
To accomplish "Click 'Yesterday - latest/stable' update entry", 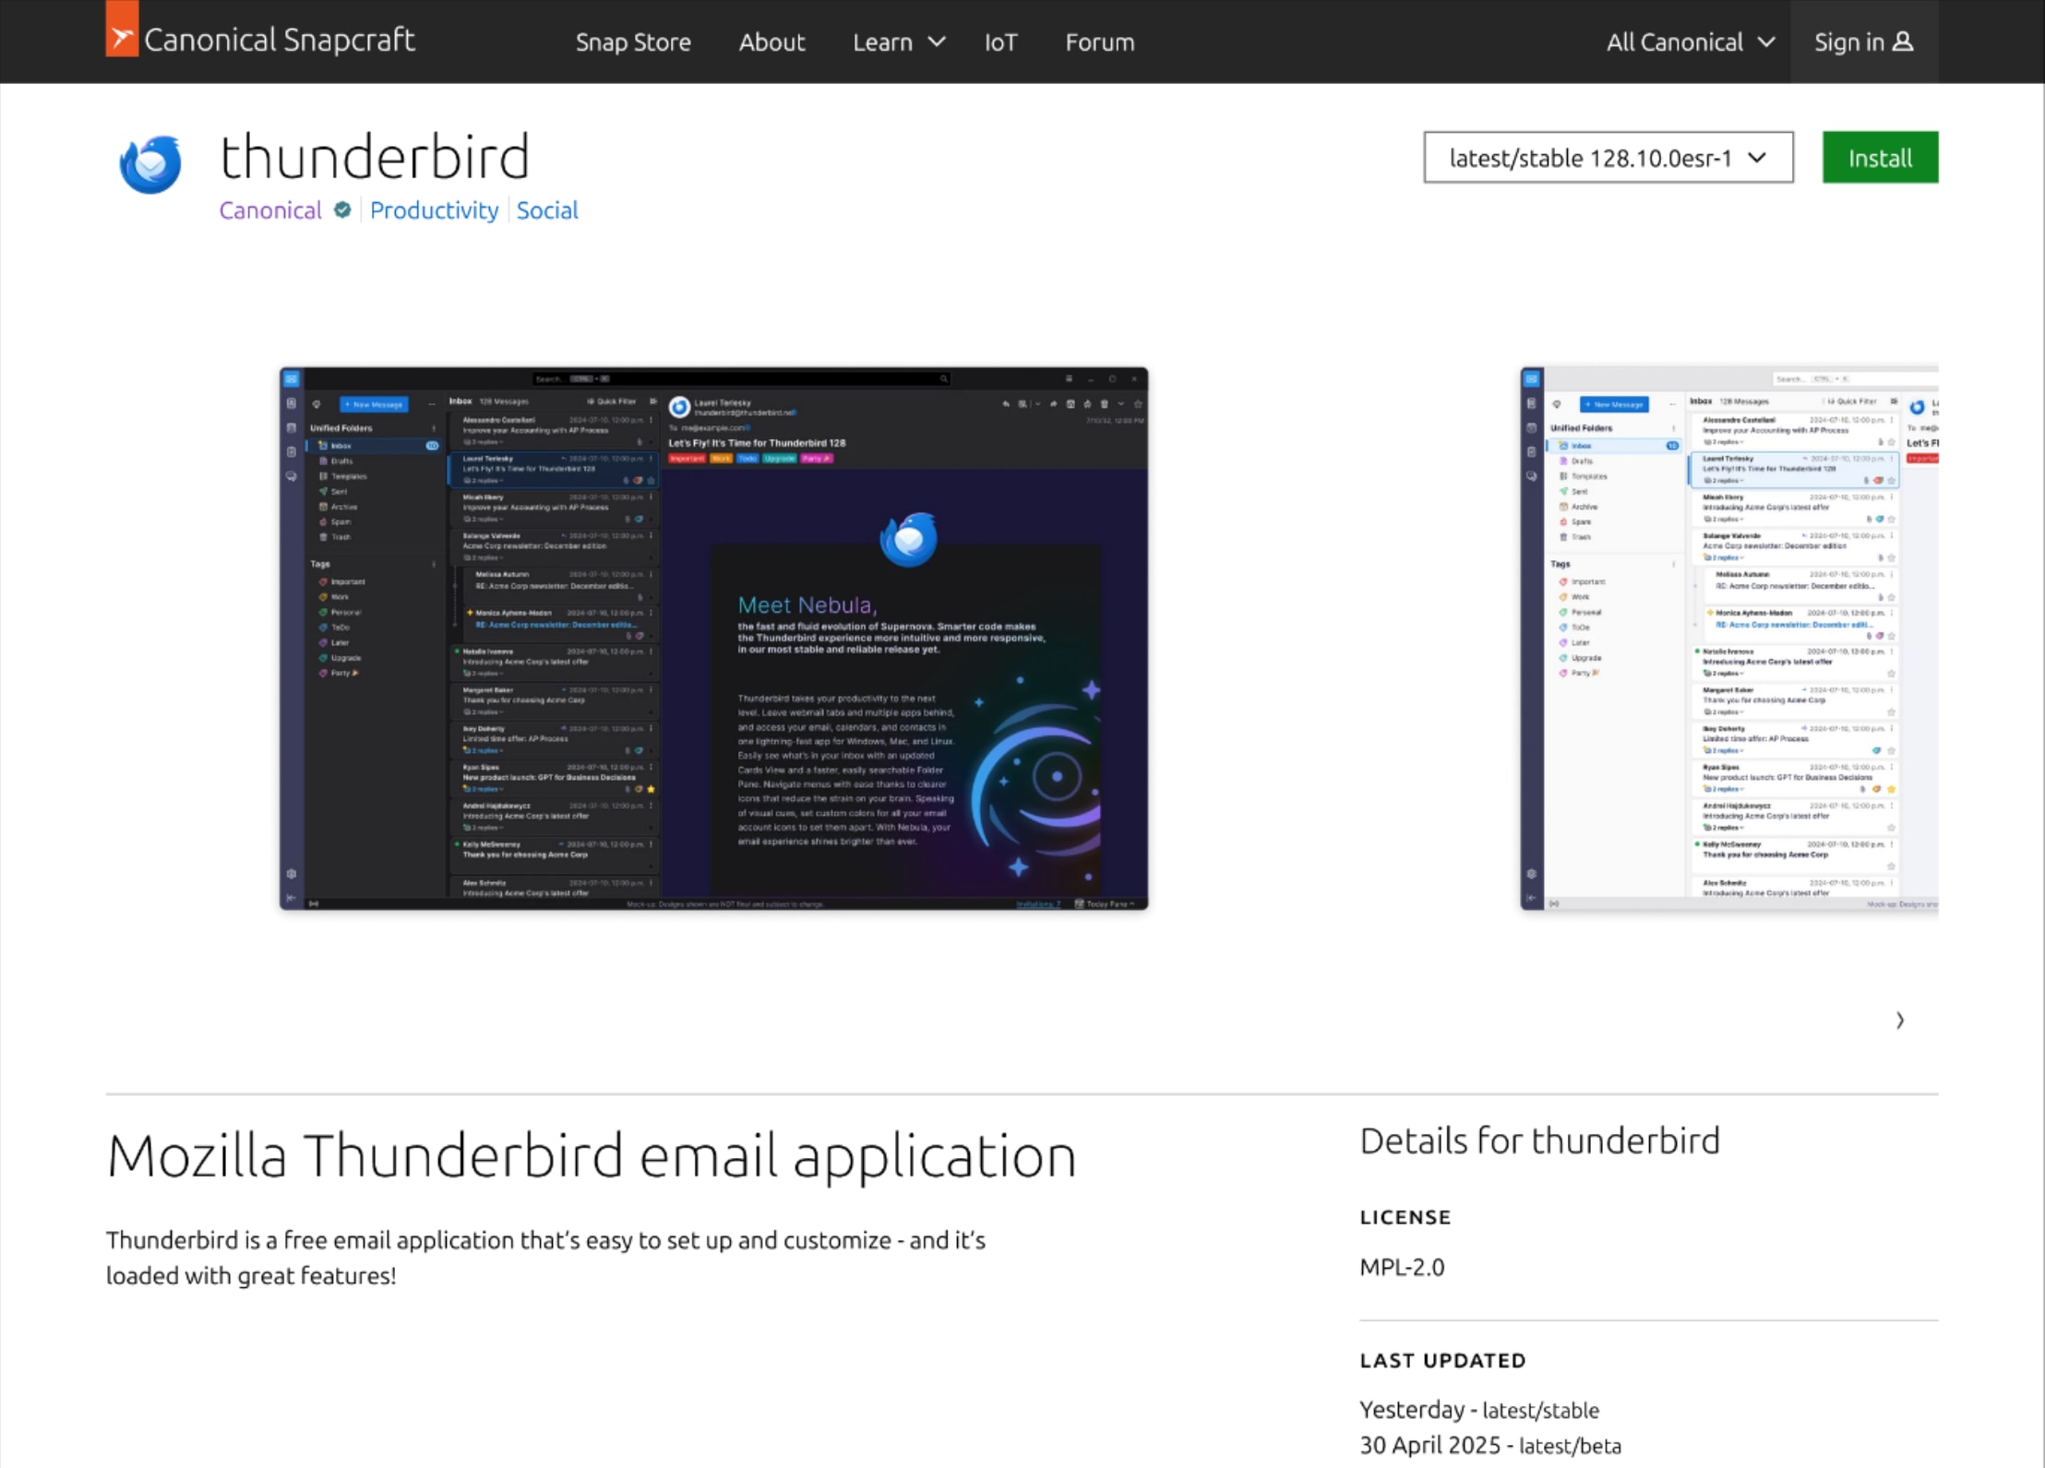I will [x=1480, y=1411].
